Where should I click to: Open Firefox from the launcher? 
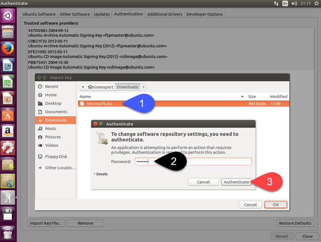coord(8,49)
